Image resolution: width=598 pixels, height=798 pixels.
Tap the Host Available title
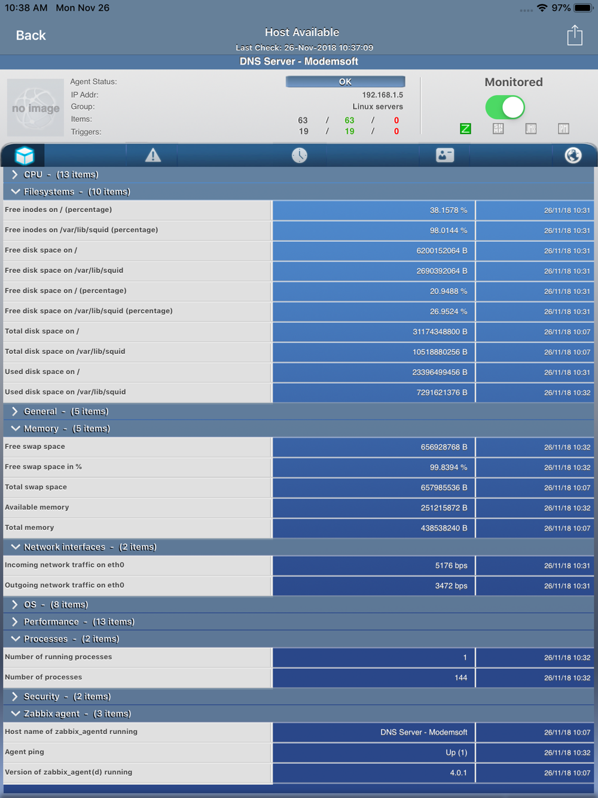click(x=302, y=32)
